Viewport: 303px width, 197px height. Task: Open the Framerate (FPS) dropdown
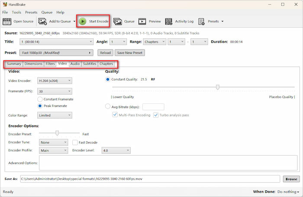[x=55, y=91]
